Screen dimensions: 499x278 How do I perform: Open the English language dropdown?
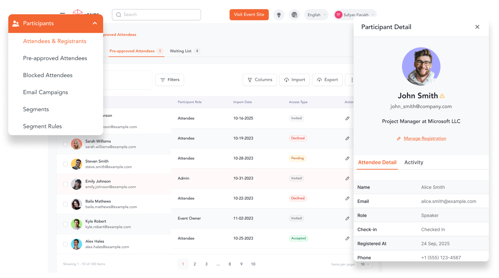tap(317, 15)
